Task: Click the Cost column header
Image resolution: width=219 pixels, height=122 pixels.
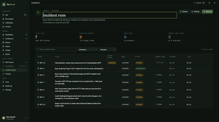Action: (x=189, y=57)
